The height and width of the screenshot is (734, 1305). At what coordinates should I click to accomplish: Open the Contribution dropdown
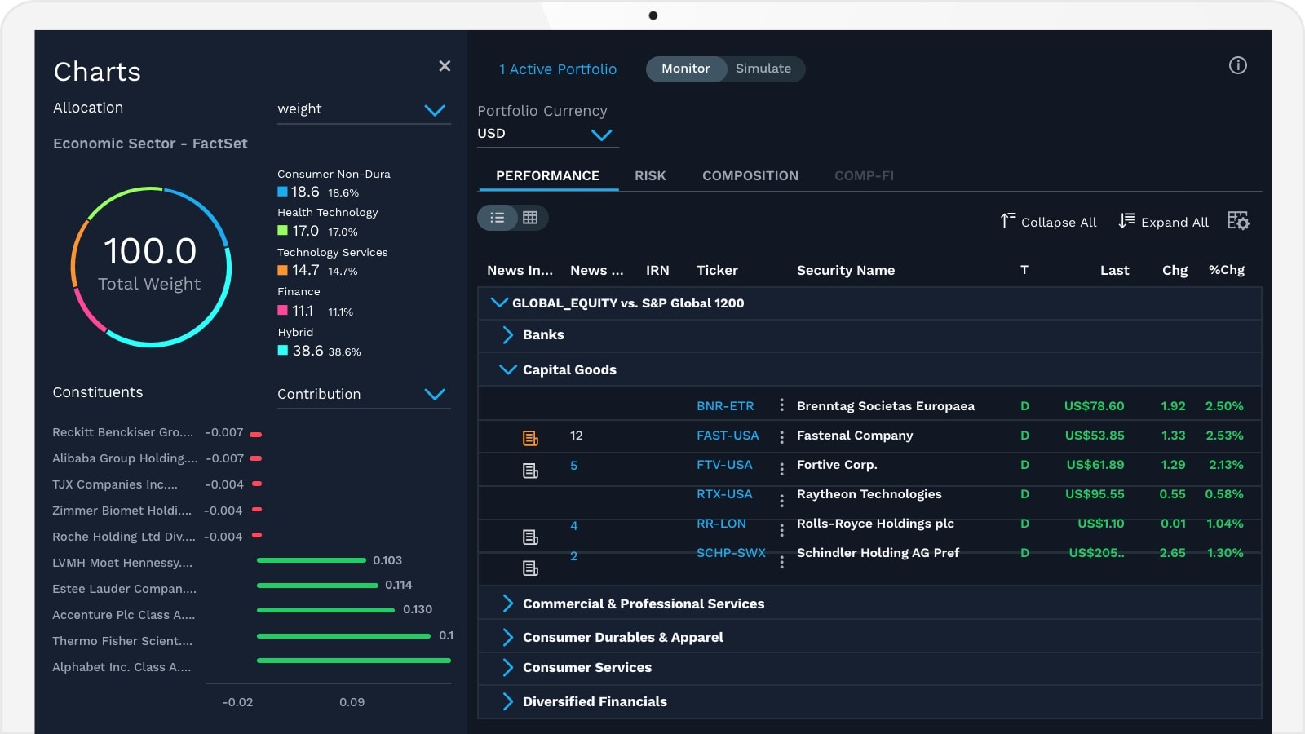[x=364, y=395]
